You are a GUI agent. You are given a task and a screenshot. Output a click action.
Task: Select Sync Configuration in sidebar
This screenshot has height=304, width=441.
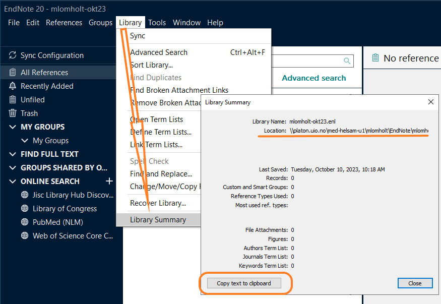[58, 55]
